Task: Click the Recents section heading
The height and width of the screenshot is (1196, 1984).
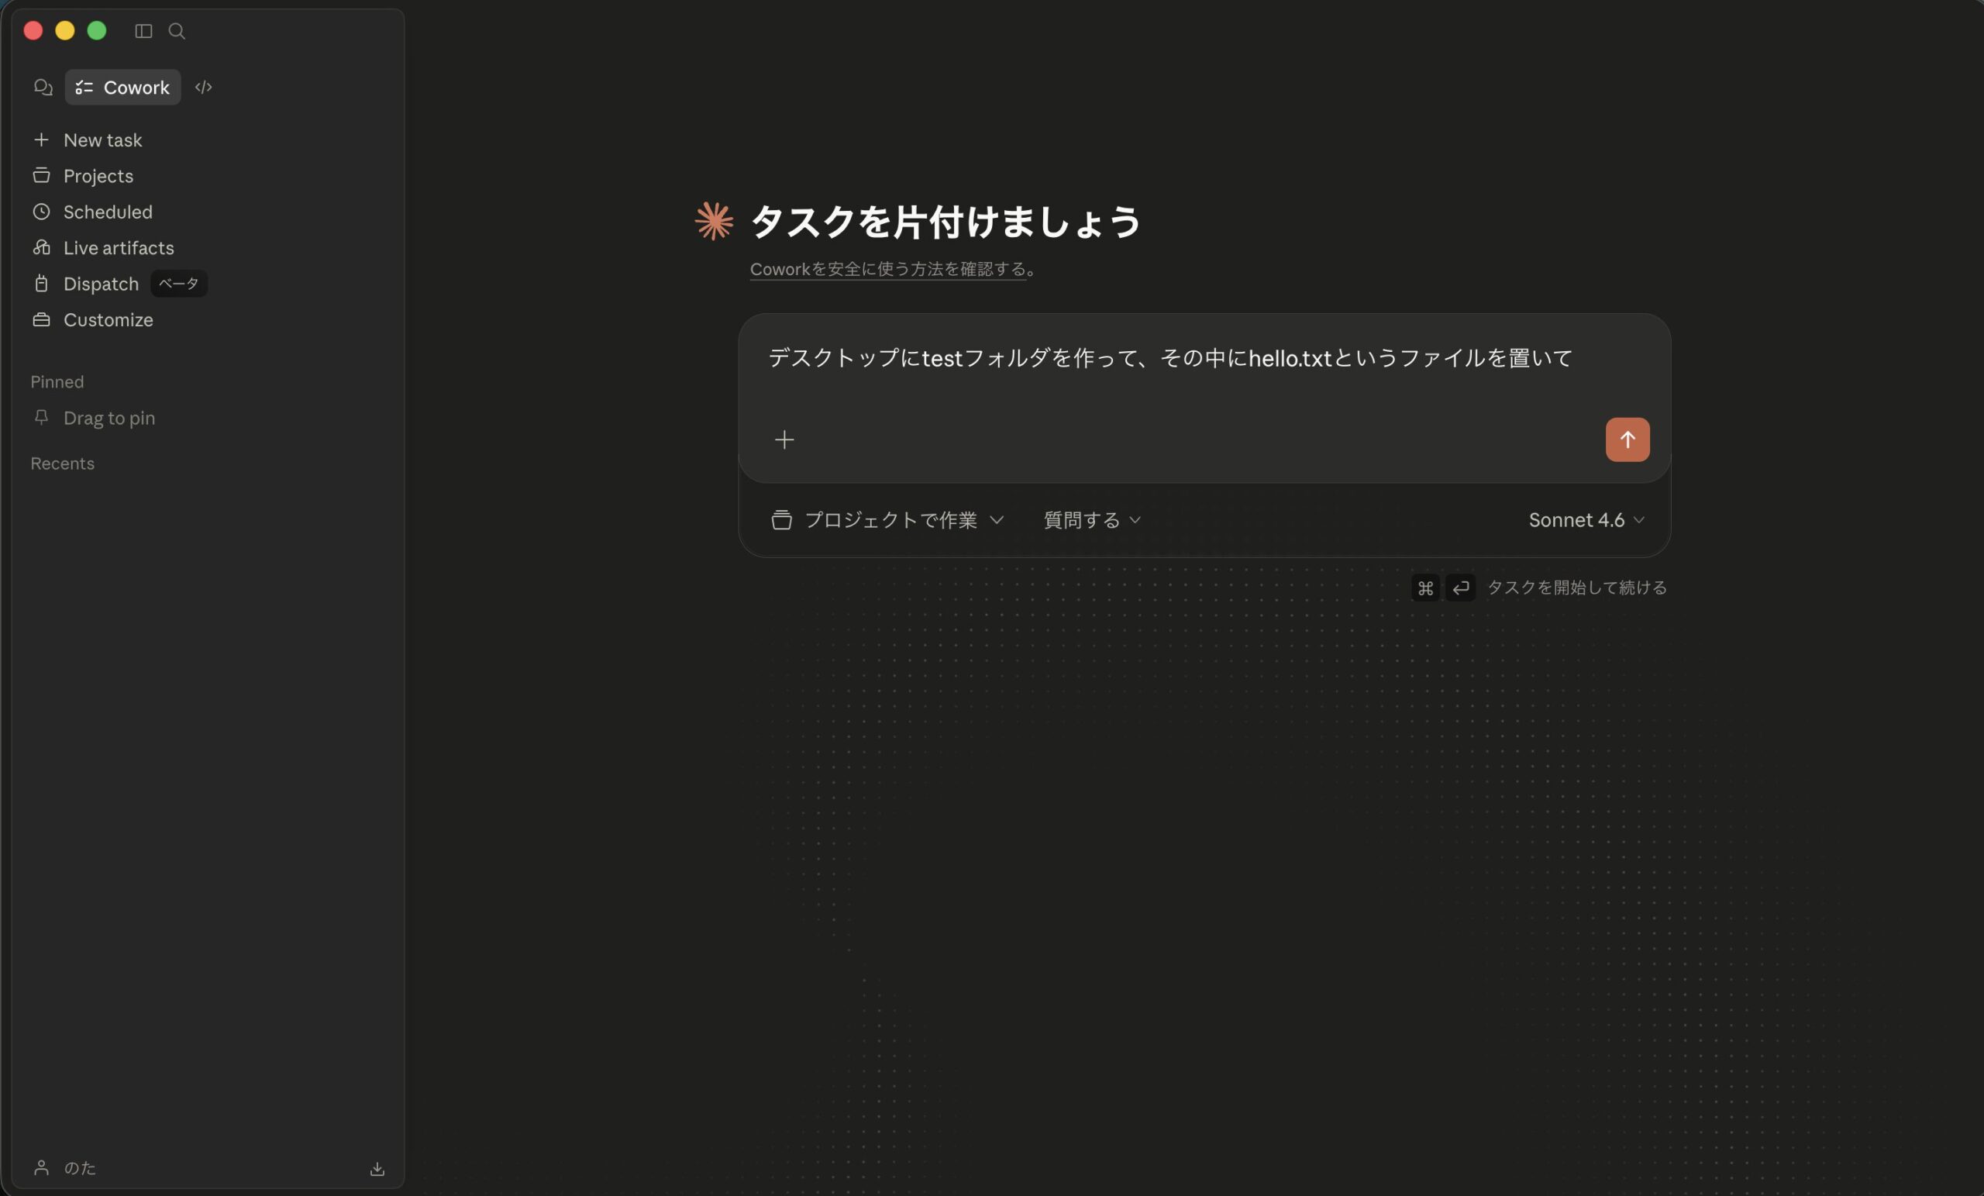Action: click(62, 463)
